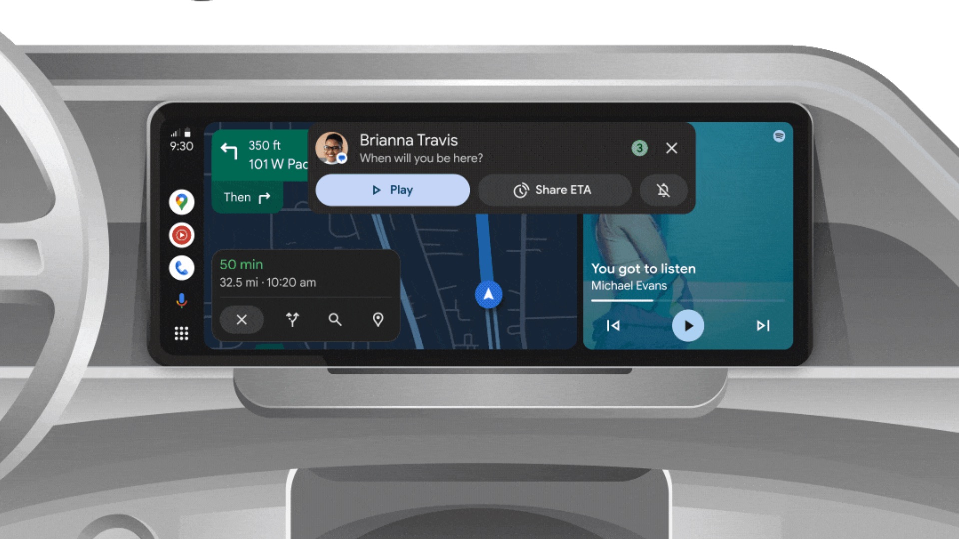Dismiss current navigation route

pos(242,320)
